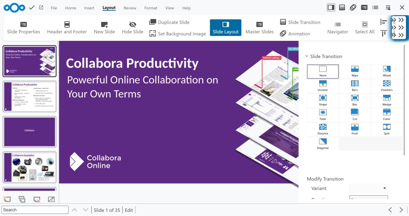Screen dimensions: 409x216
Task: Open the Animation panel
Action: click(x=295, y=34)
